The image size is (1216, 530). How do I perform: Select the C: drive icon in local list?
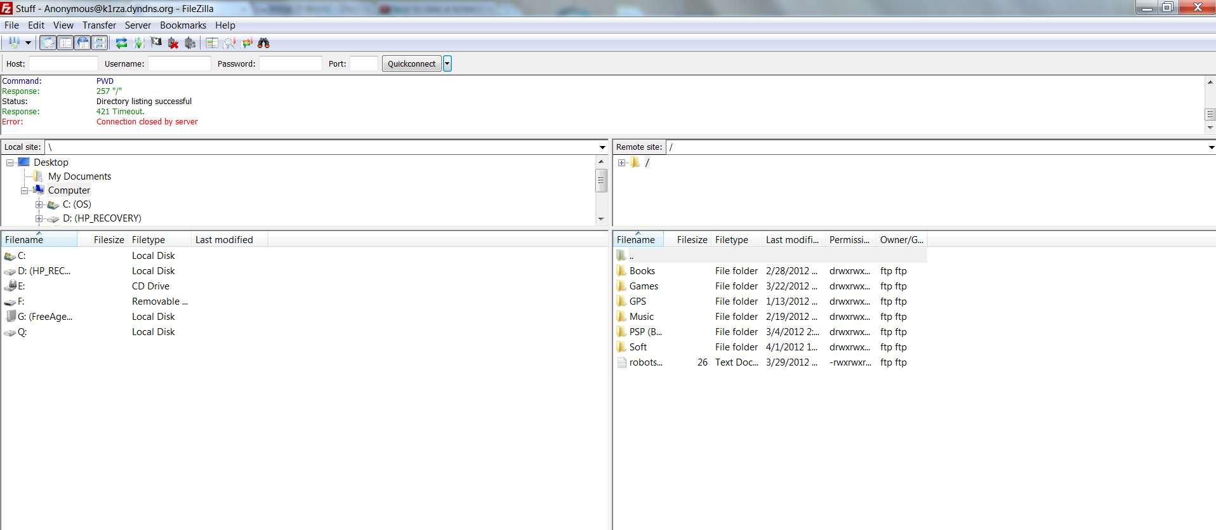(x=10, y=256)
